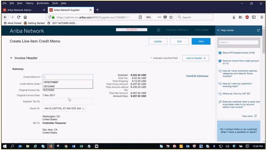The height and width of the screenshot is (150, 267).
Task: Click the Update button
Action: [x=158, y=41]
